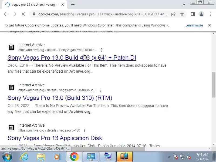
Task: Click the horizontal scrollbar thumb
Action: (108, 149)
